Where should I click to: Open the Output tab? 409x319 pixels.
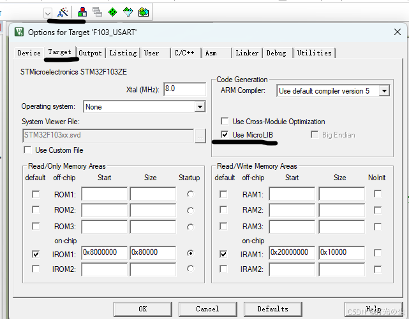pyautogui.click(x=90, y=53)
